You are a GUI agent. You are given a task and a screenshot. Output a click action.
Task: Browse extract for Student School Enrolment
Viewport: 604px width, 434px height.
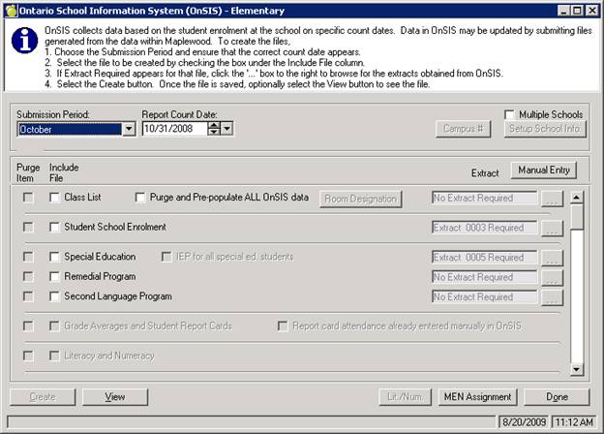[552, 229]
